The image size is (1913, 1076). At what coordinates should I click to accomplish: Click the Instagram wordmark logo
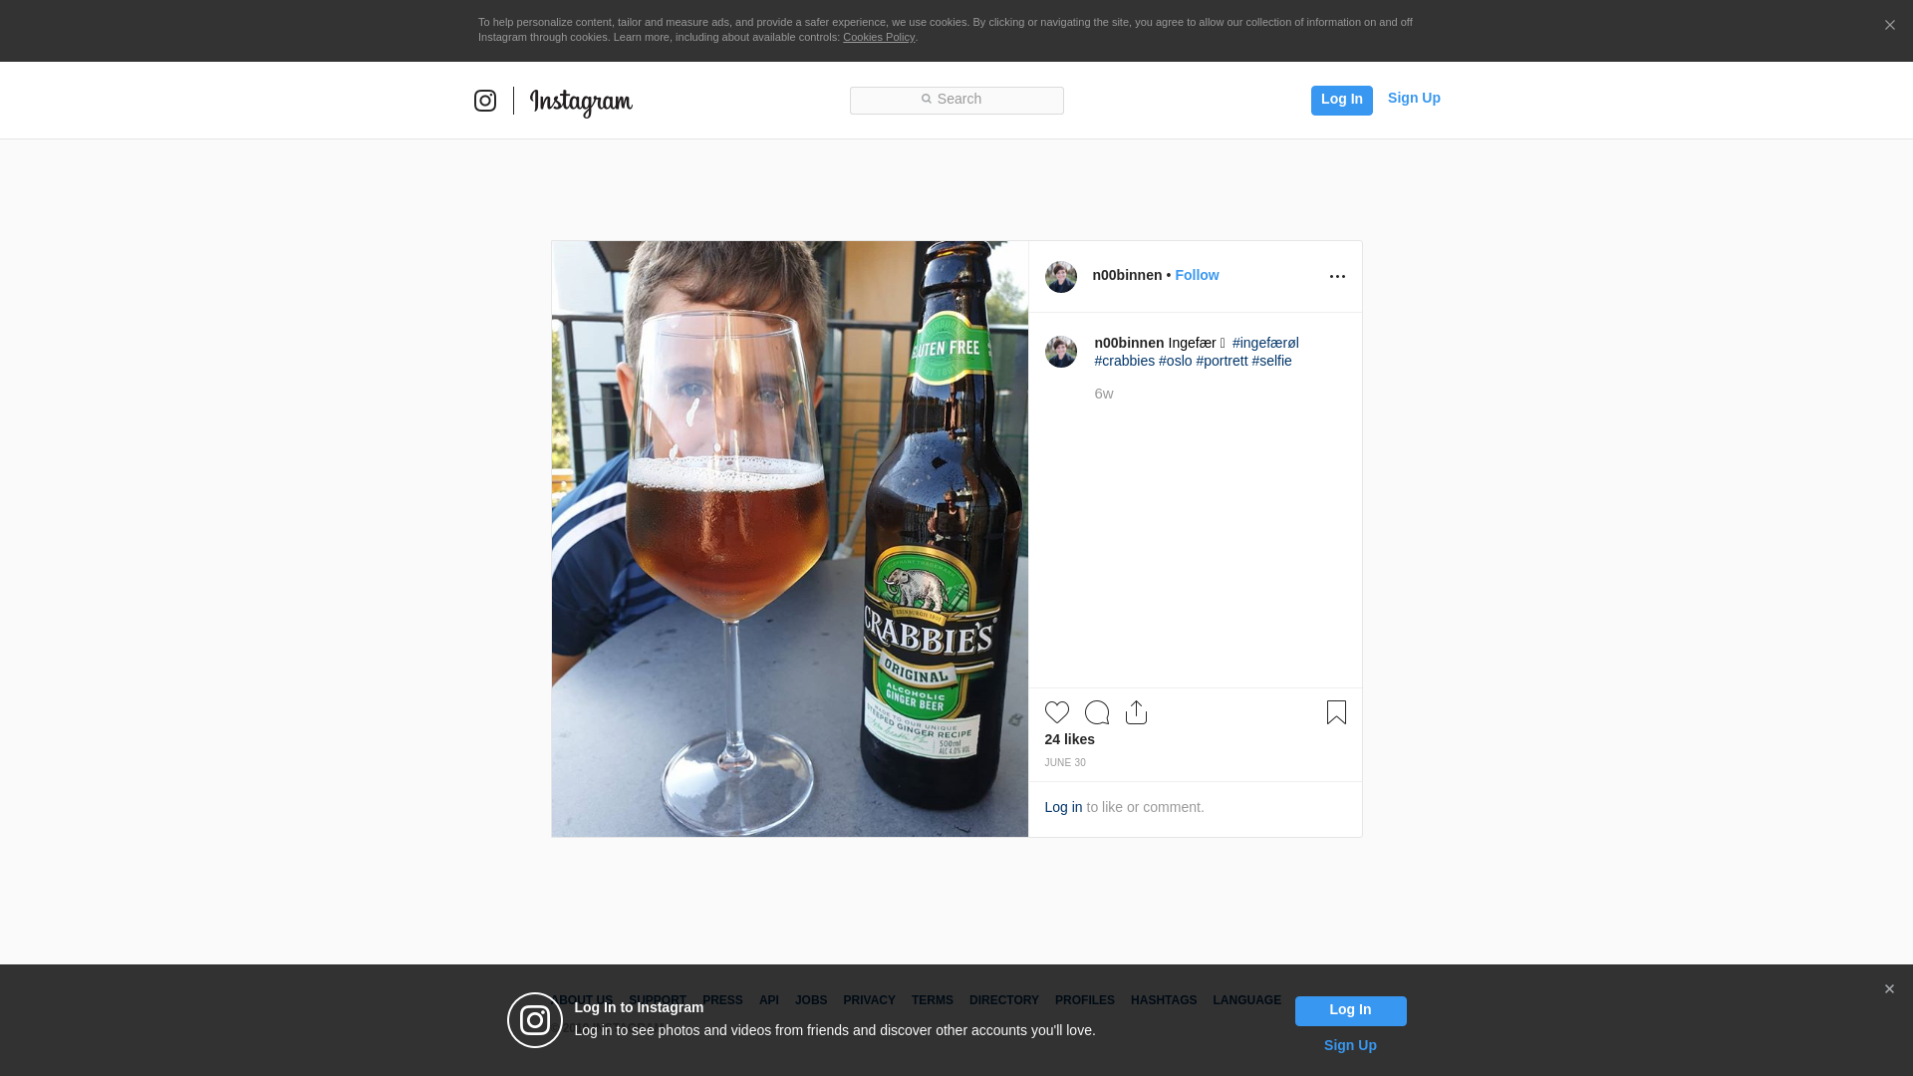point(581,102)
